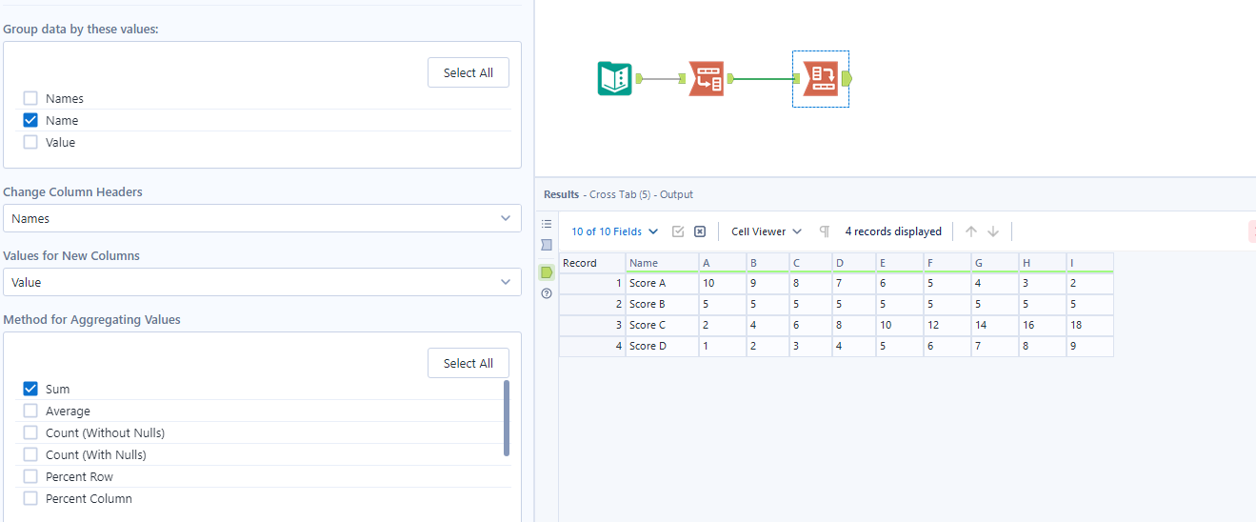Click the aggregation methods list scrollbar
1256x522 pixels.
[506, 418]
